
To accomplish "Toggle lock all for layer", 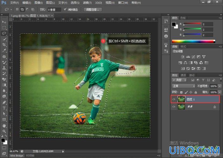I will click(x=196, y=92).
